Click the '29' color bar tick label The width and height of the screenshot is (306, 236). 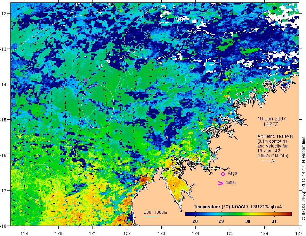tap(221, 221)
